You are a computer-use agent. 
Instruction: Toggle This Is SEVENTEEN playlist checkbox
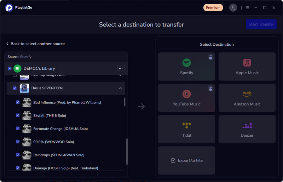[x=15, y=88]
